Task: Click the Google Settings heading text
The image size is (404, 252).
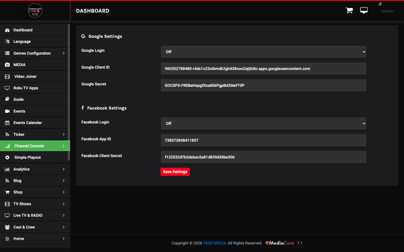Action: coord(105,36)
